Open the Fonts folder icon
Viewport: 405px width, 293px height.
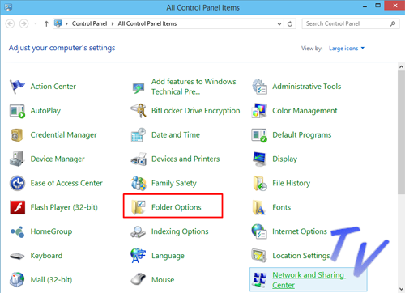click(x=259, y=207)
